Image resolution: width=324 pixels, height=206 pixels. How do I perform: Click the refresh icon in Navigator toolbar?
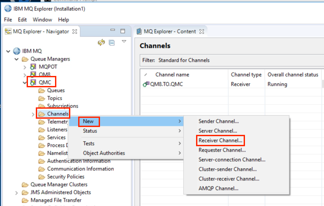[x=101, y=43]
